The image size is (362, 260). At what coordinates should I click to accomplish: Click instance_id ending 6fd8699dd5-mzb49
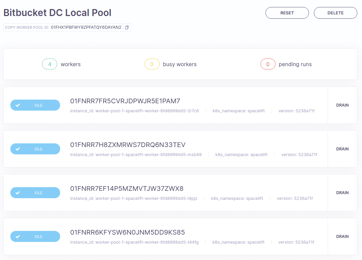(136, 155)
